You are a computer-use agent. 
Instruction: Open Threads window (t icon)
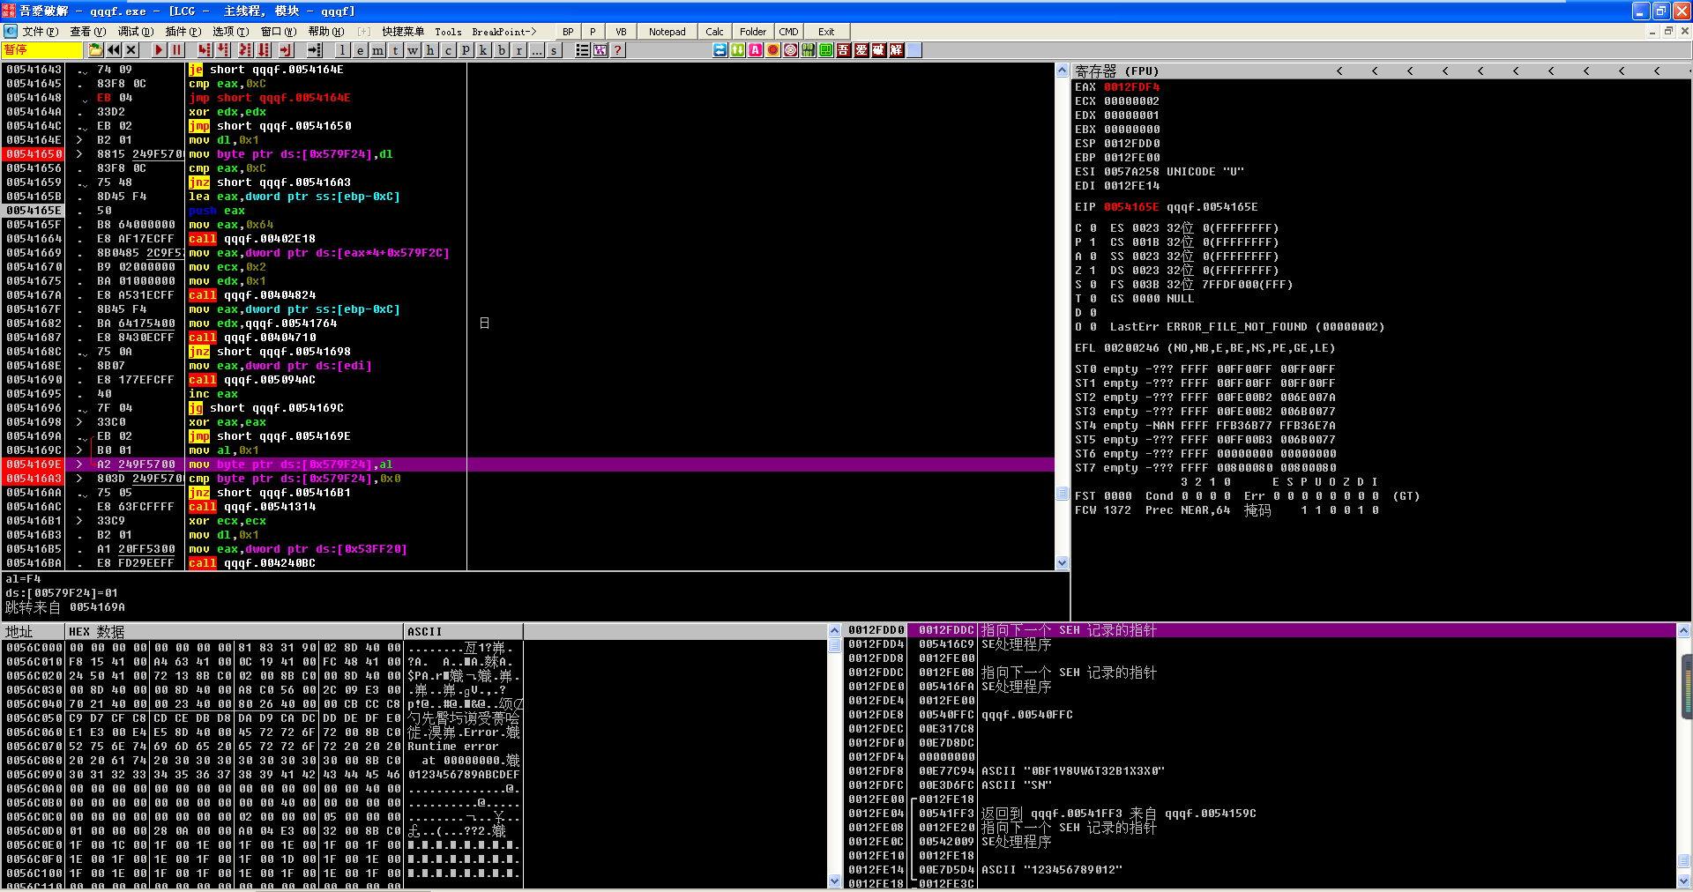pyautogui.click(x=395, y=50)
